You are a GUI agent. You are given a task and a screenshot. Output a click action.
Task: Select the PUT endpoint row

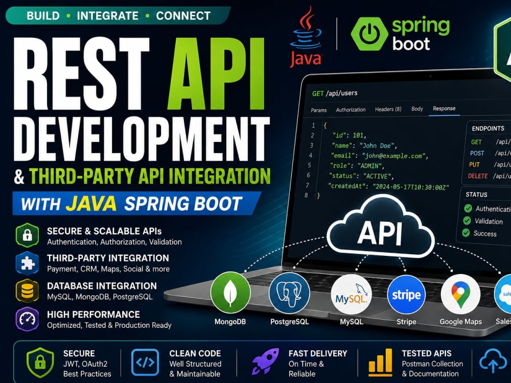coord(490,164)
